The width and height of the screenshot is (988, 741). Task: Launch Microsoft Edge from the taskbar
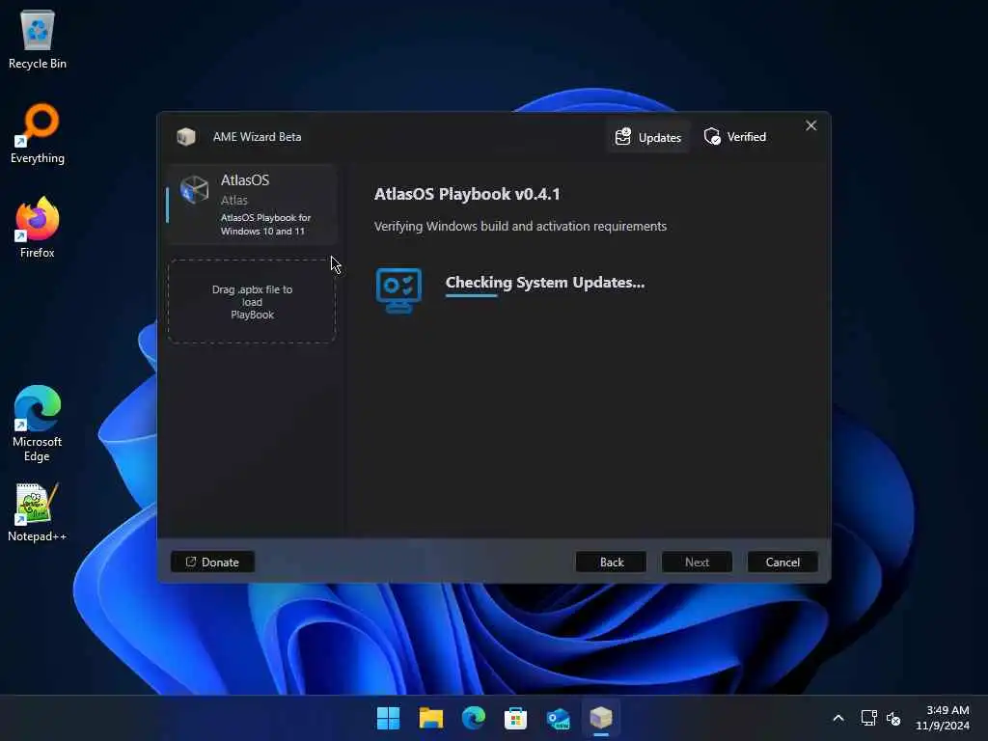coord(473,718)
